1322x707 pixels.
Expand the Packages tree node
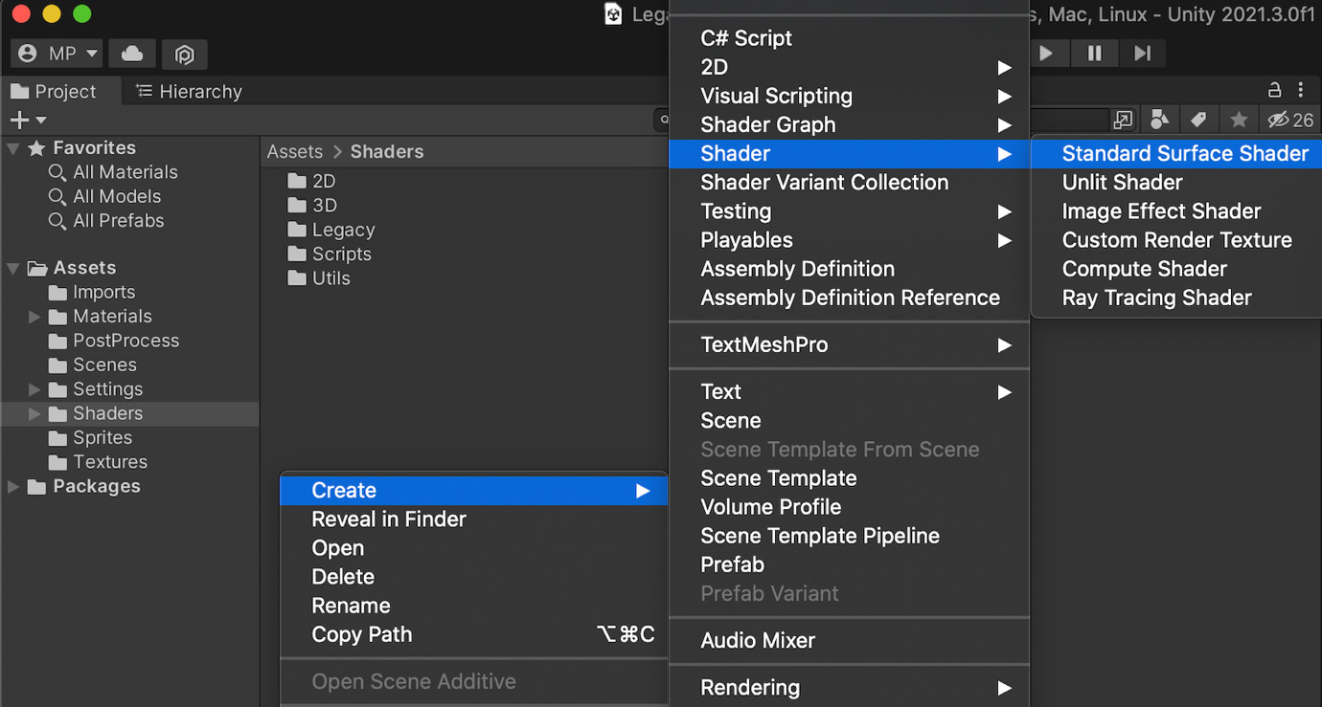(13, 487)
